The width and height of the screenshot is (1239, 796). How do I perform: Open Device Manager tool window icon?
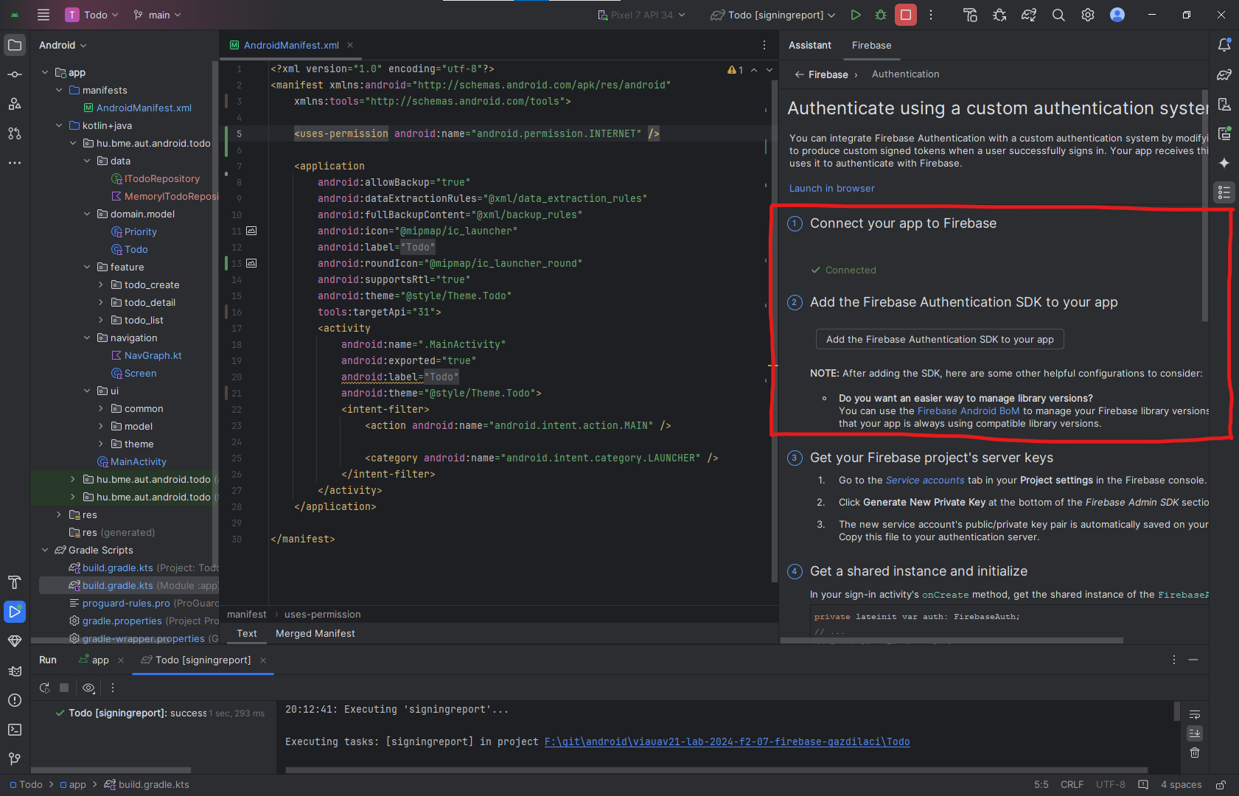(1224, 104)
